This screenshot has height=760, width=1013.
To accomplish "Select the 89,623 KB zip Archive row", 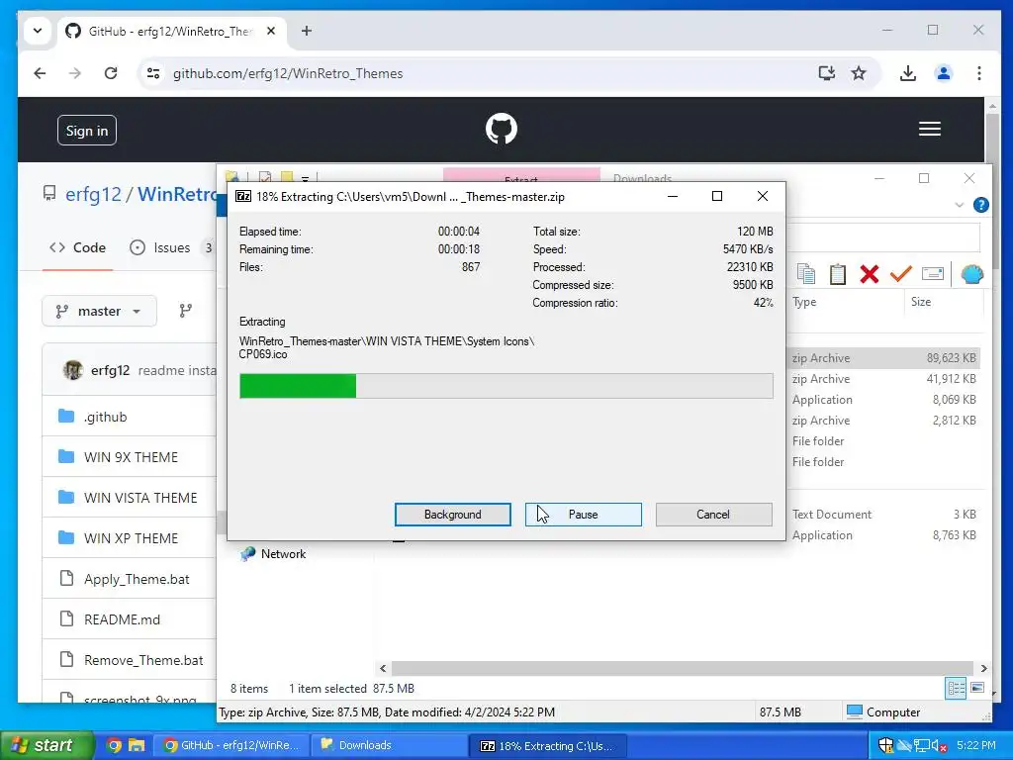I will (884, 358).
